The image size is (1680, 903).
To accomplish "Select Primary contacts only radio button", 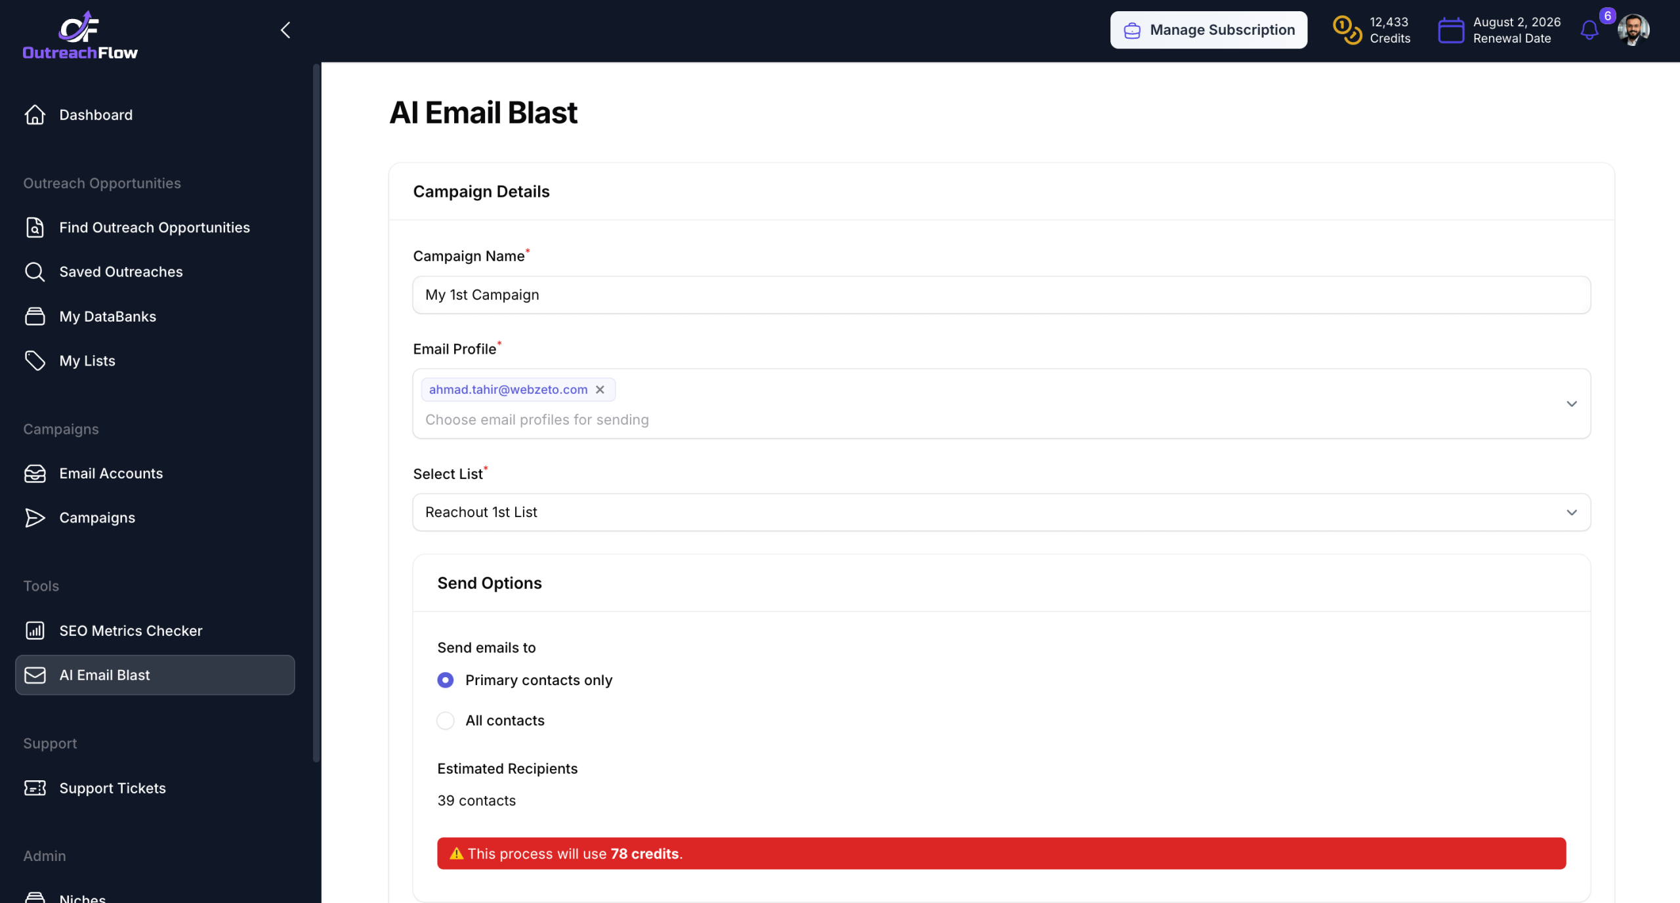I will [446, 680].
